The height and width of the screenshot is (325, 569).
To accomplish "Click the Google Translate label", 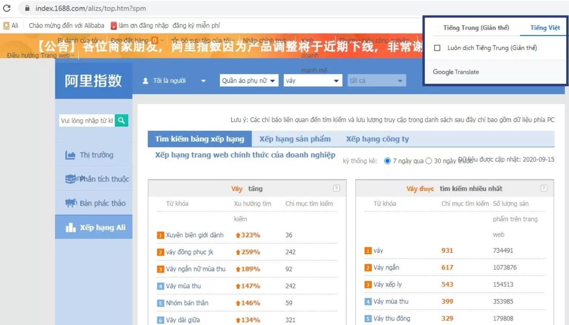I will (x=456, y=72).
